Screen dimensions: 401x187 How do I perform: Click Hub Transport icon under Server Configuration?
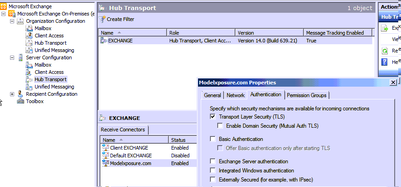(29, 79)
